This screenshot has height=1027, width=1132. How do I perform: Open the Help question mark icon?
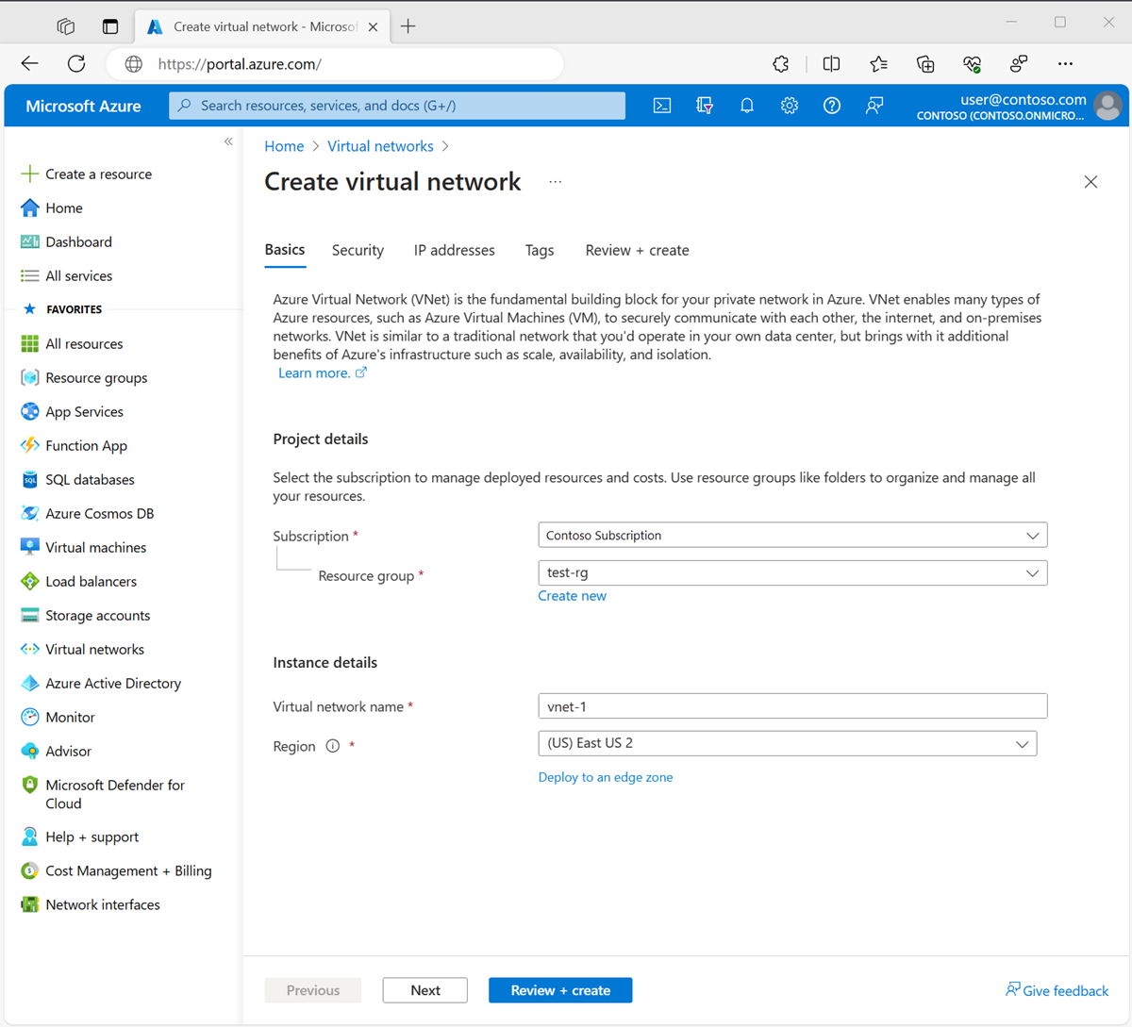click(831, 105)
